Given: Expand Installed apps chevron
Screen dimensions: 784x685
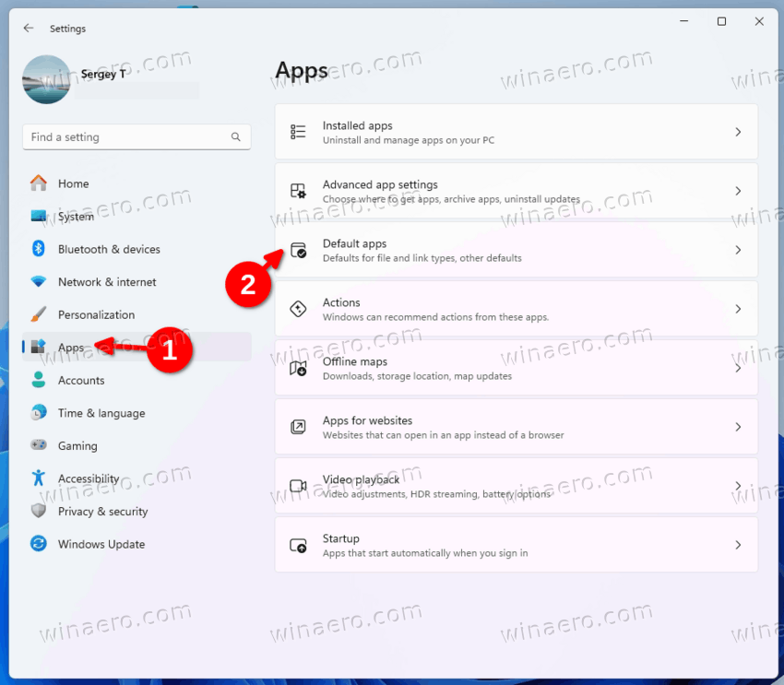Looking at the screenshot, I should 738,132.
